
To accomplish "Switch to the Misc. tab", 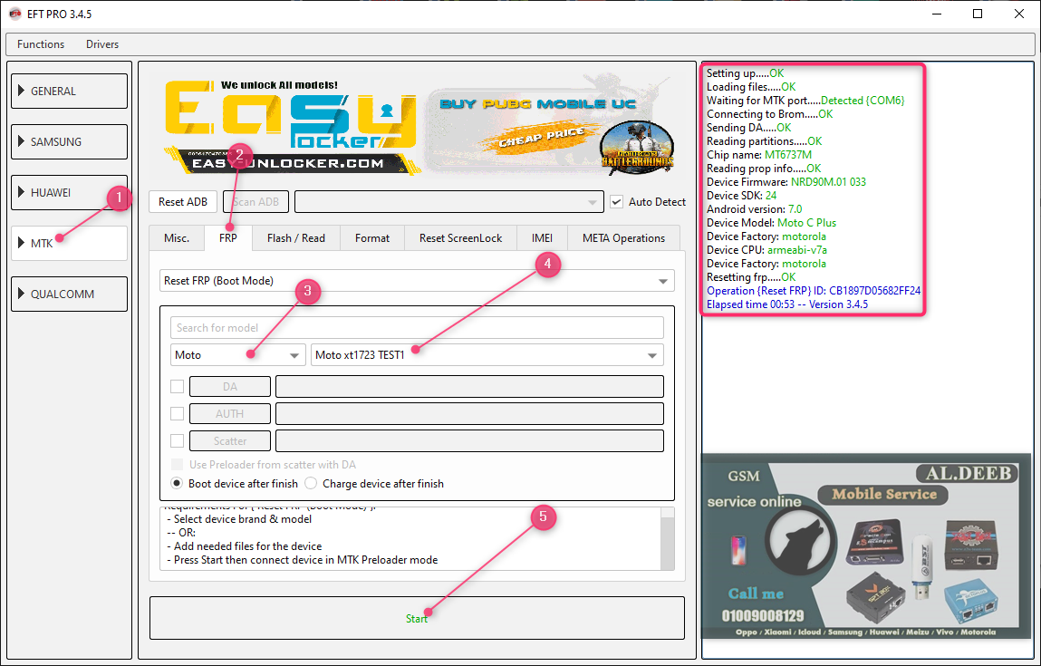I will click(x=177, y=238).
